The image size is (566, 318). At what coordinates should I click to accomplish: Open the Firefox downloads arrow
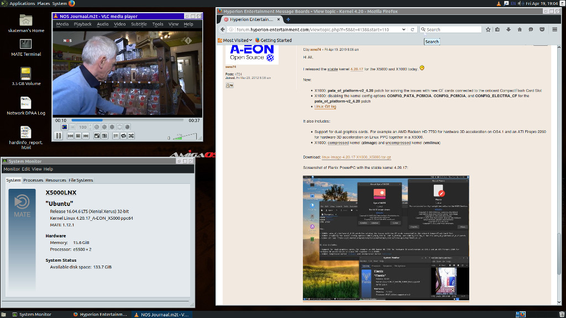(x=509, y=30)
